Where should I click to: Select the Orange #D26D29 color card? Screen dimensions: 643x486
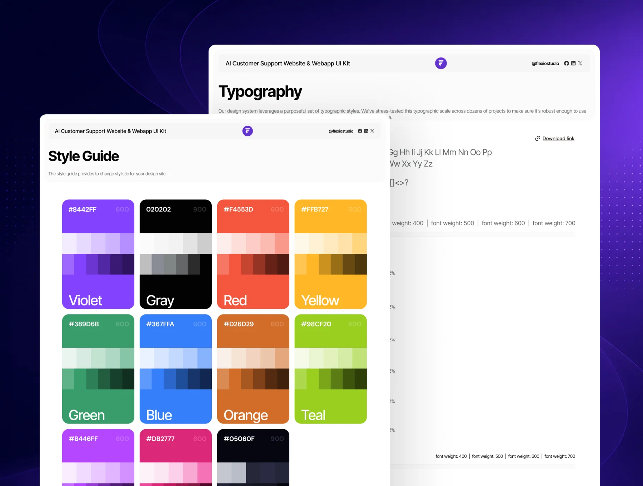(253, 369)
